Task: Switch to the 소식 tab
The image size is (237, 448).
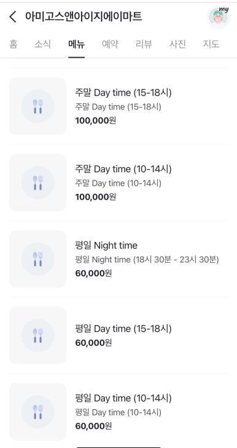Action: [x=42, y=44]
